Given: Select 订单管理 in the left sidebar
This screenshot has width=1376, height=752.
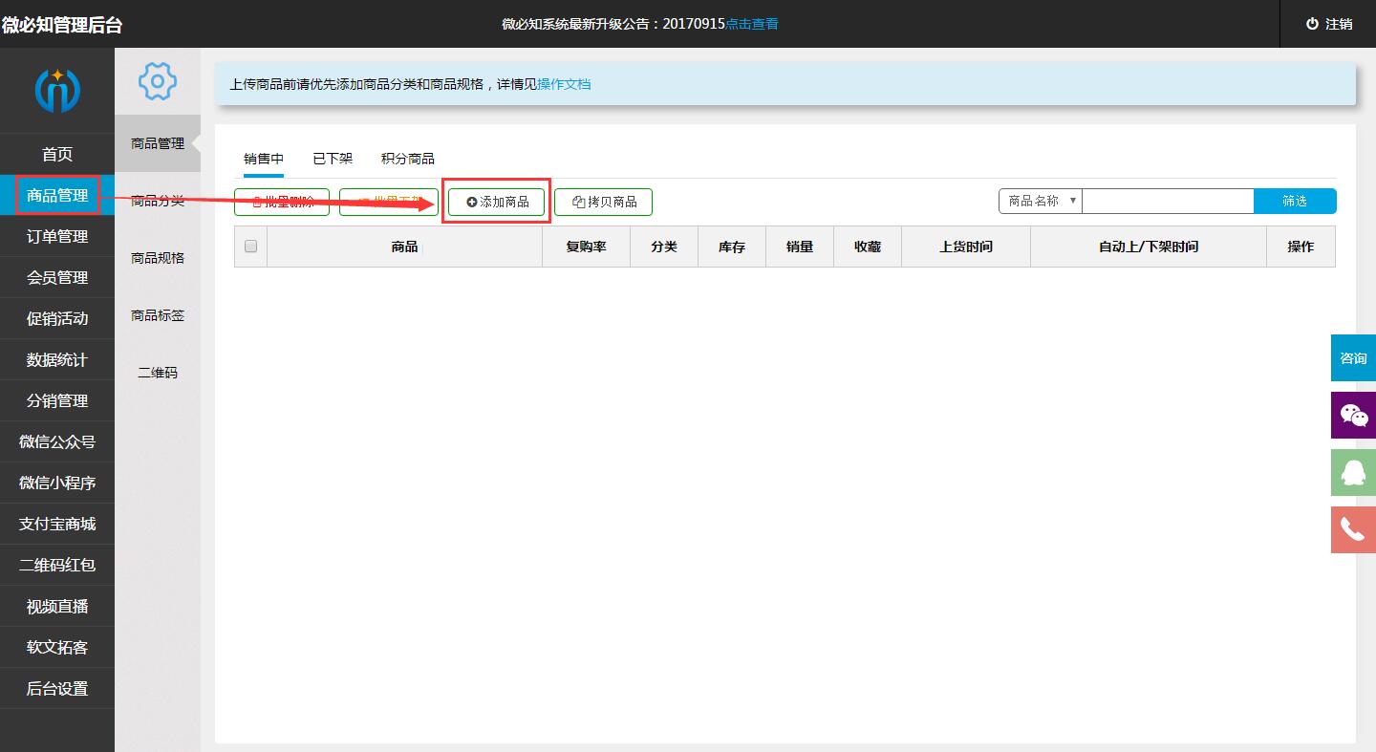Looking at the screenshot, I should (57, 236).
